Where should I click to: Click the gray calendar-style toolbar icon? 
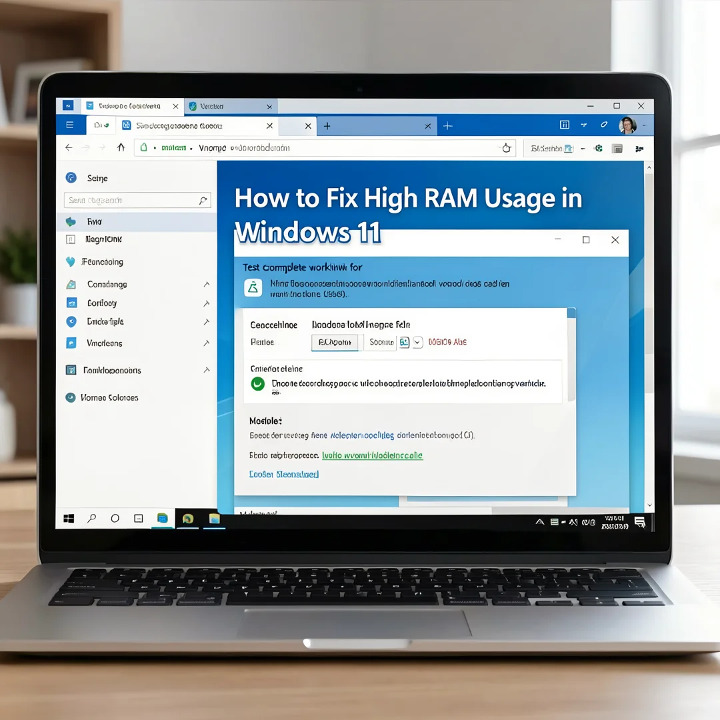[617, 148]
